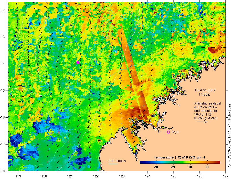Click the '-16' latitude axis label
The image size is (231, 179).
3,117
